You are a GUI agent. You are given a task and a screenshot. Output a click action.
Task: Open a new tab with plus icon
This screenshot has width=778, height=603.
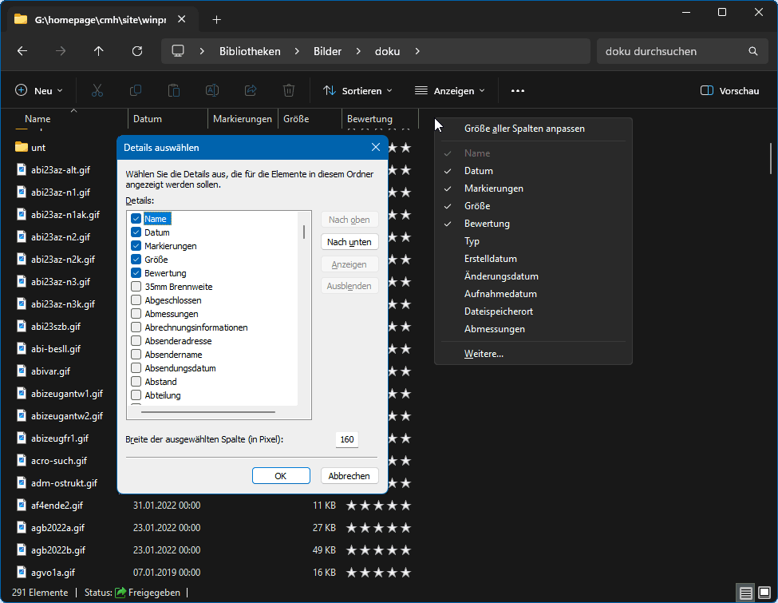[216, 20]
